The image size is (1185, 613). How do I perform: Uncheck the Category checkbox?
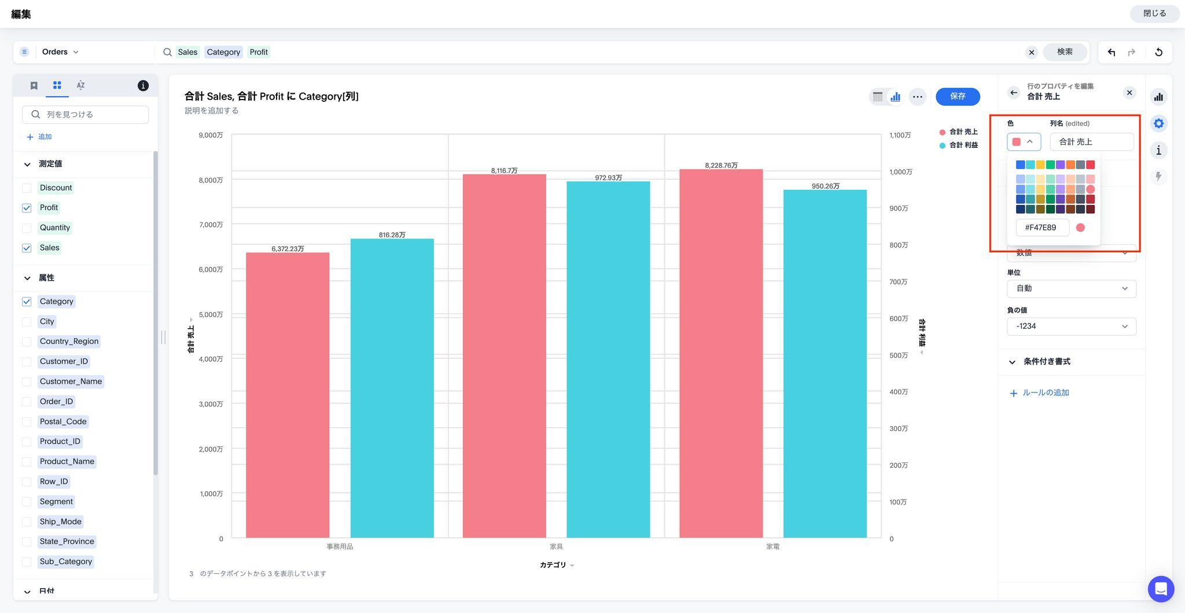point(27,302)
